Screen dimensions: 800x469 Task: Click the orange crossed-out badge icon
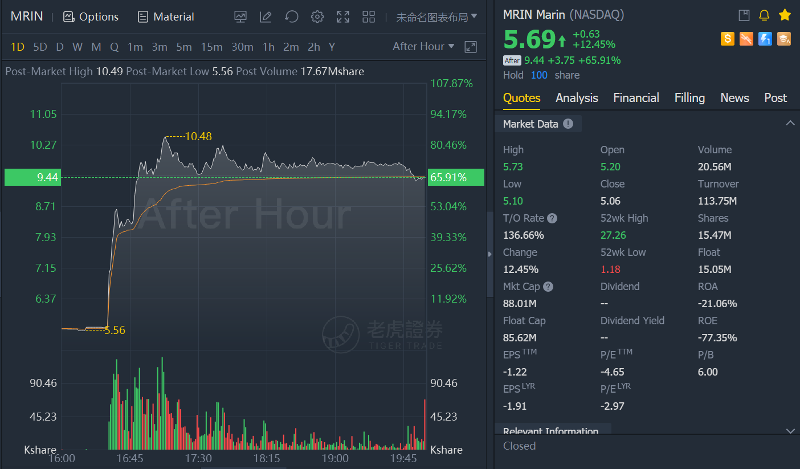pyautogui.click(x=746, y=39)
